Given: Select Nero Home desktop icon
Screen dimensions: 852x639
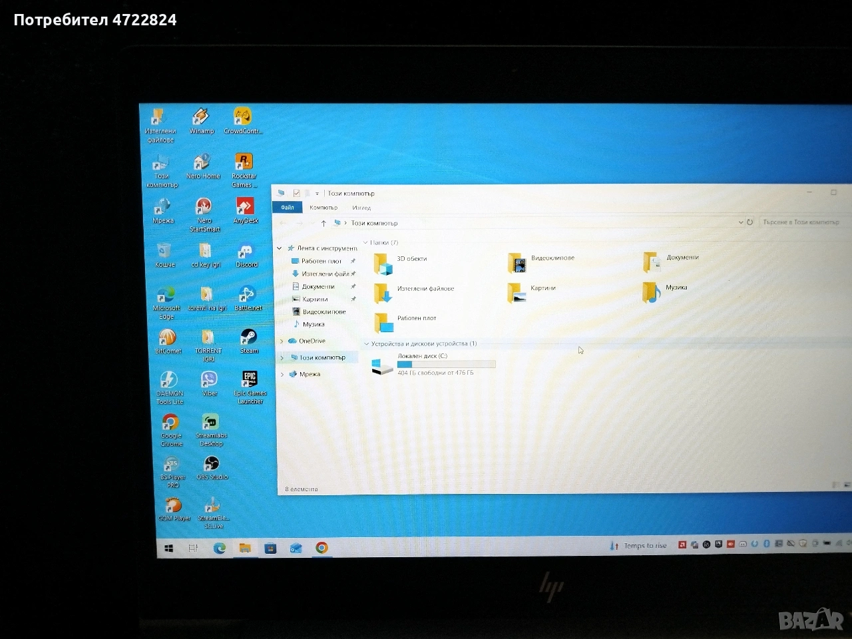Looking at the screenshot, I should [203, 167].
